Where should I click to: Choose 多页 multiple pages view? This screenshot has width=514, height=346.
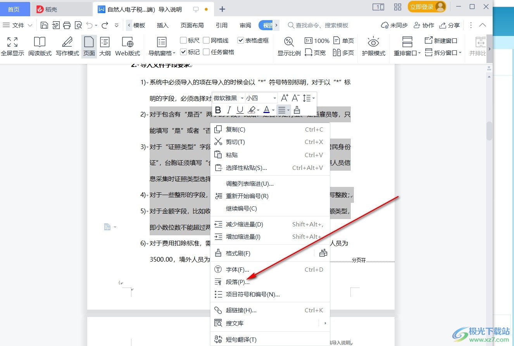(x=343, y=53)
